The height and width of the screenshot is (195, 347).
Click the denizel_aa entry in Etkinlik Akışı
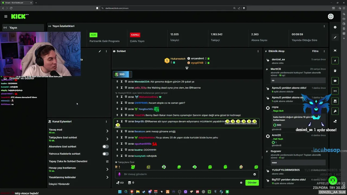click(296, 61)
